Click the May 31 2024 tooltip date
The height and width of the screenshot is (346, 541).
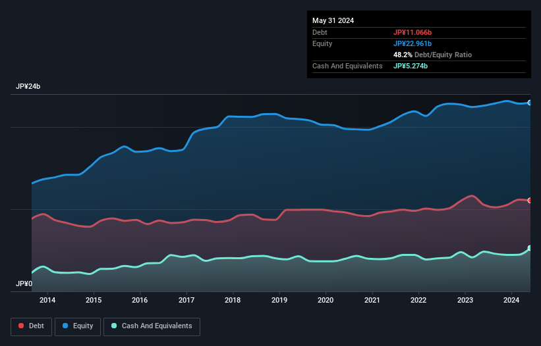click(333, 20)
